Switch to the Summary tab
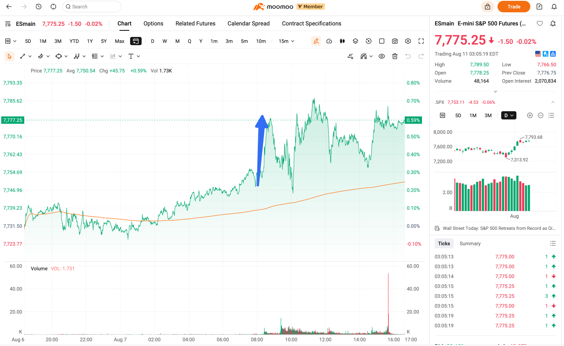The width and height of the screenshot is (564, 346). tap(470, 243)
